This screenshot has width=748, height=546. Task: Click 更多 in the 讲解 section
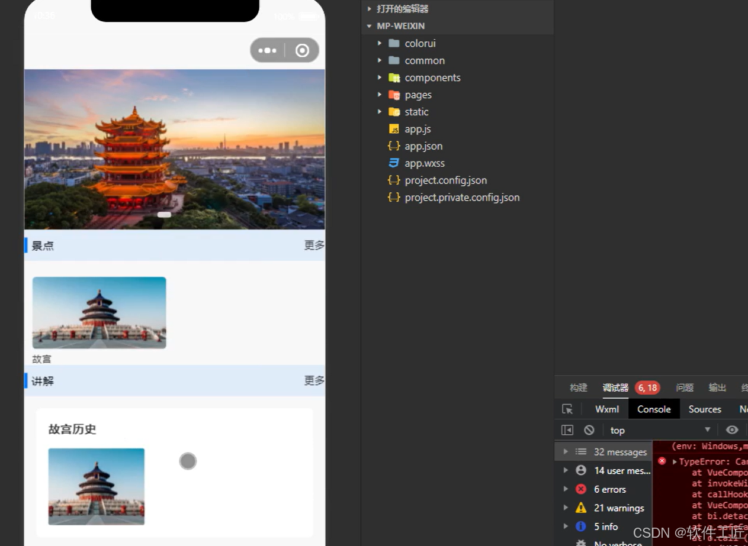314,381
